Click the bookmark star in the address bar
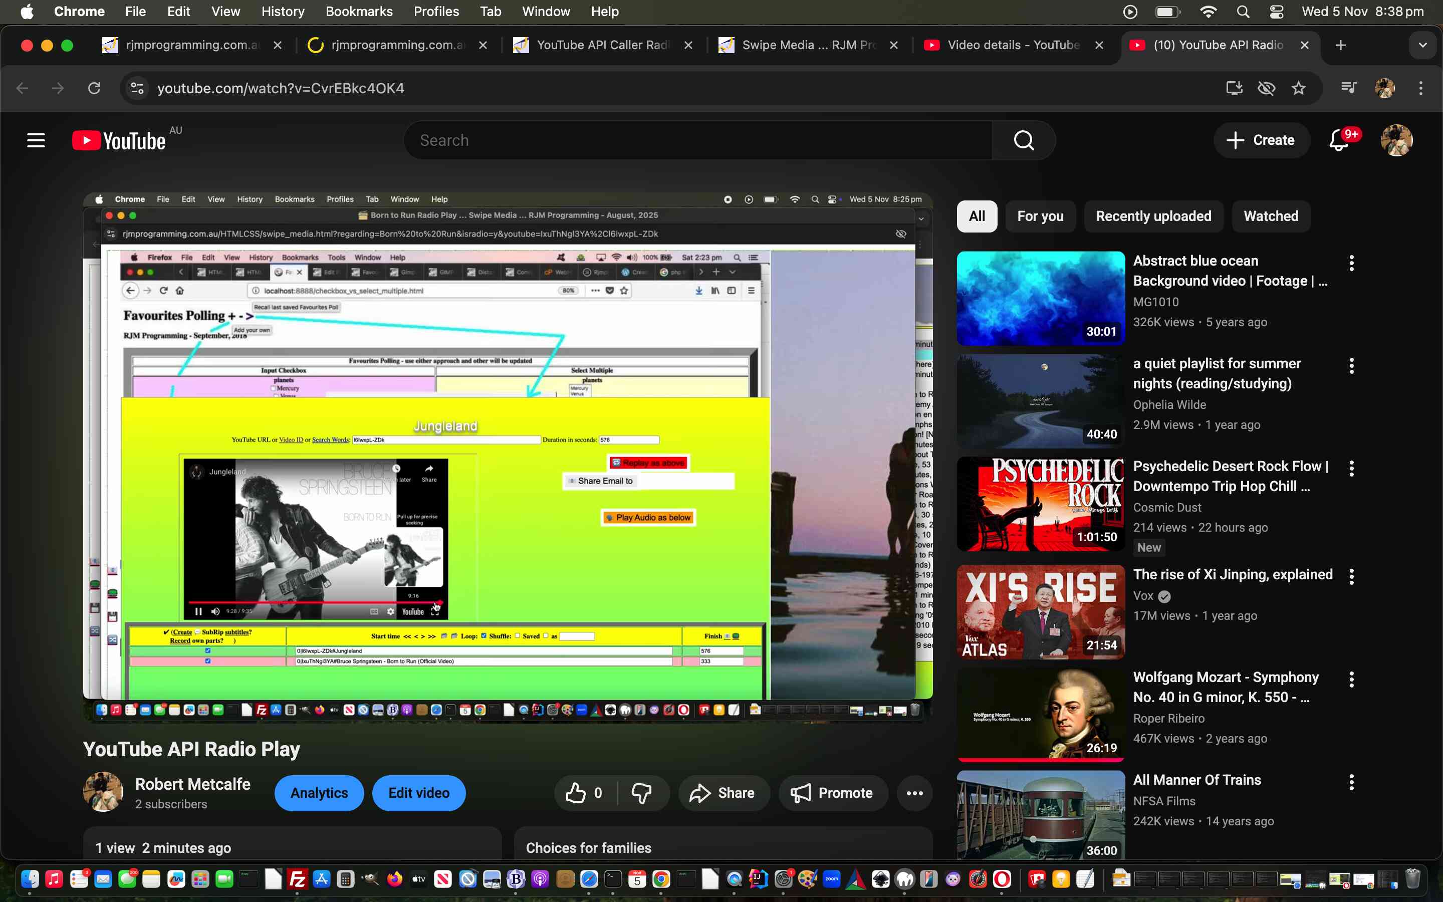Screen dimensions: 1443x902 pos(1299,88)
